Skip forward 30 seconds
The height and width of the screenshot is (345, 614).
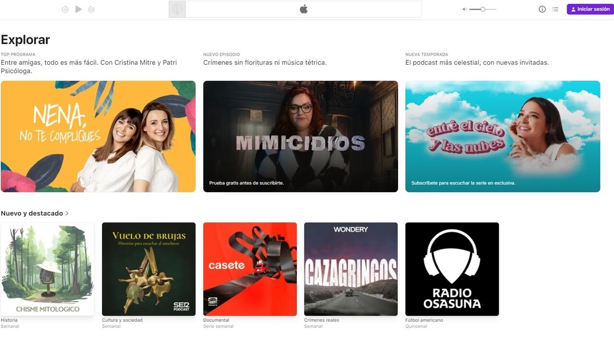[91, 9]
